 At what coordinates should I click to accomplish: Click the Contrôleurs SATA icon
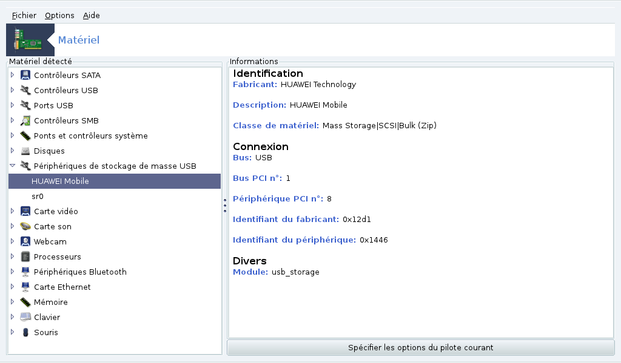25,75
